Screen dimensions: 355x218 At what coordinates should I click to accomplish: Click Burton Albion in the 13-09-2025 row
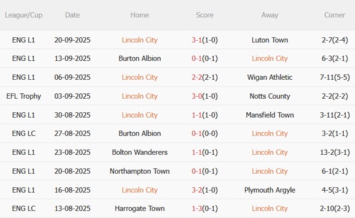point(139,58)
